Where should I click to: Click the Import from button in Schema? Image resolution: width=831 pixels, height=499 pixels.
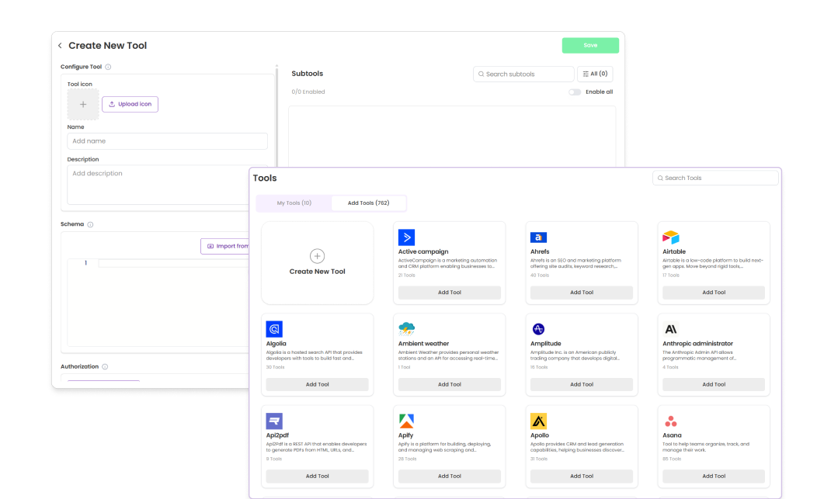click(x=225, y=246)
